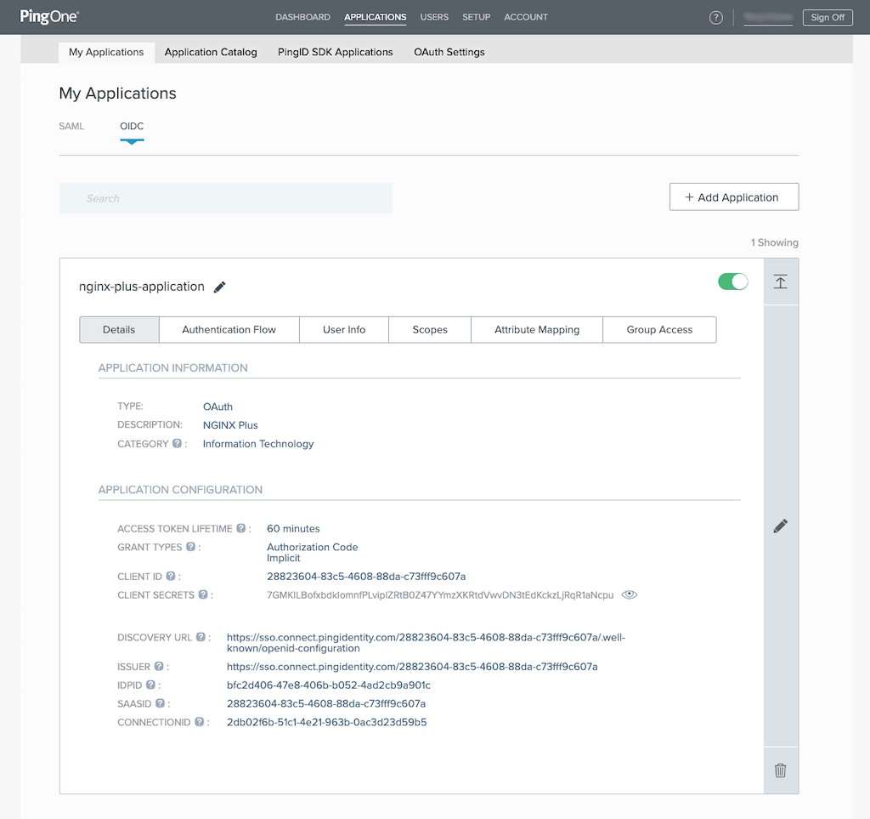This screenshot has height=819, width=870.
Task: Click the client secret string value
Action: click(x=440, y=594)
